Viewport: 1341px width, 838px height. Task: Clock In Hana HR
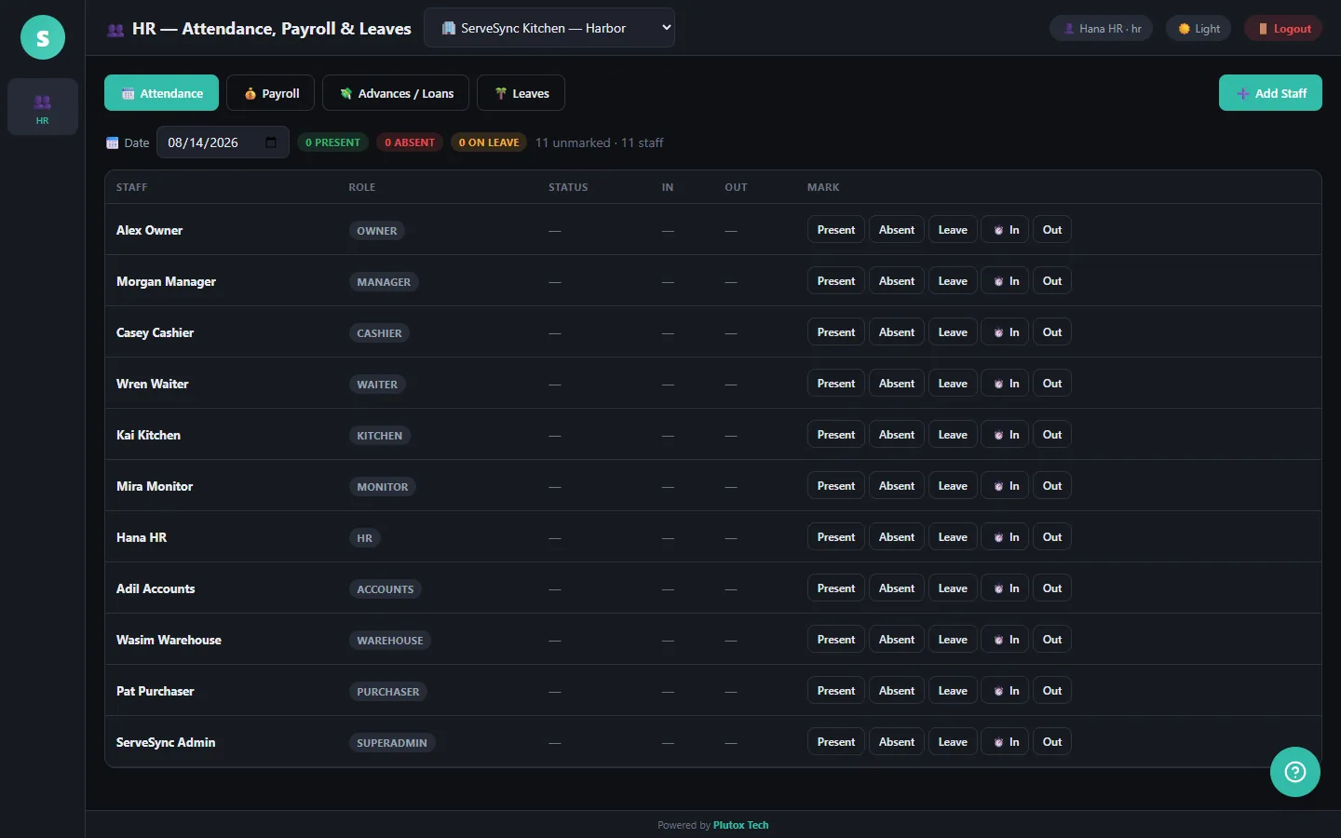tap(1005, 537)
